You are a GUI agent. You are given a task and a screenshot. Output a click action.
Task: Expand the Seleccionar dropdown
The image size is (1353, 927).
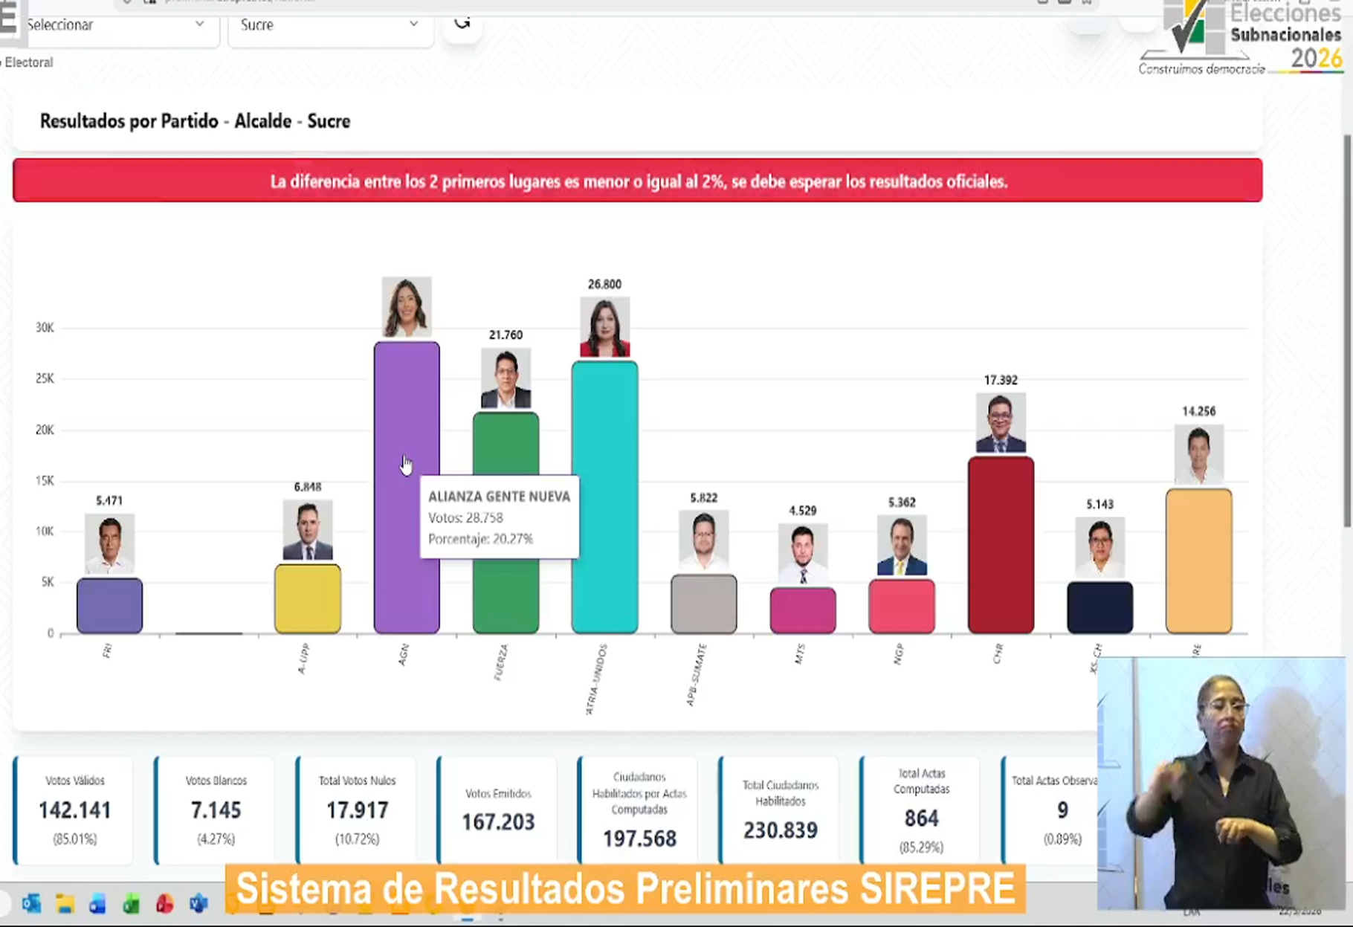[115, 25]
